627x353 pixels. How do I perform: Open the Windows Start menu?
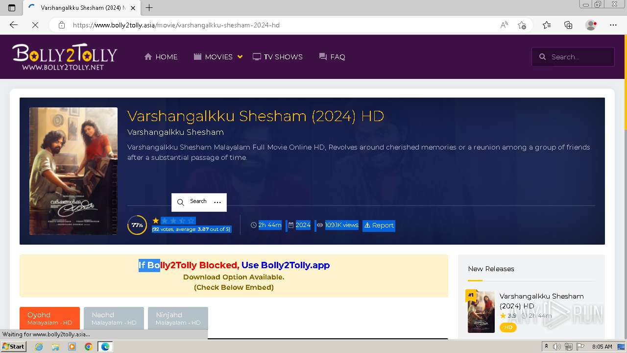coord(13,346)
